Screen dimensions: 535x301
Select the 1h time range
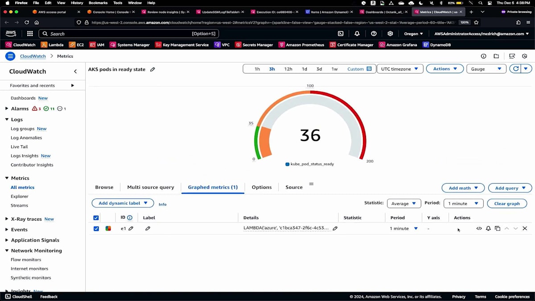[257, 69]
